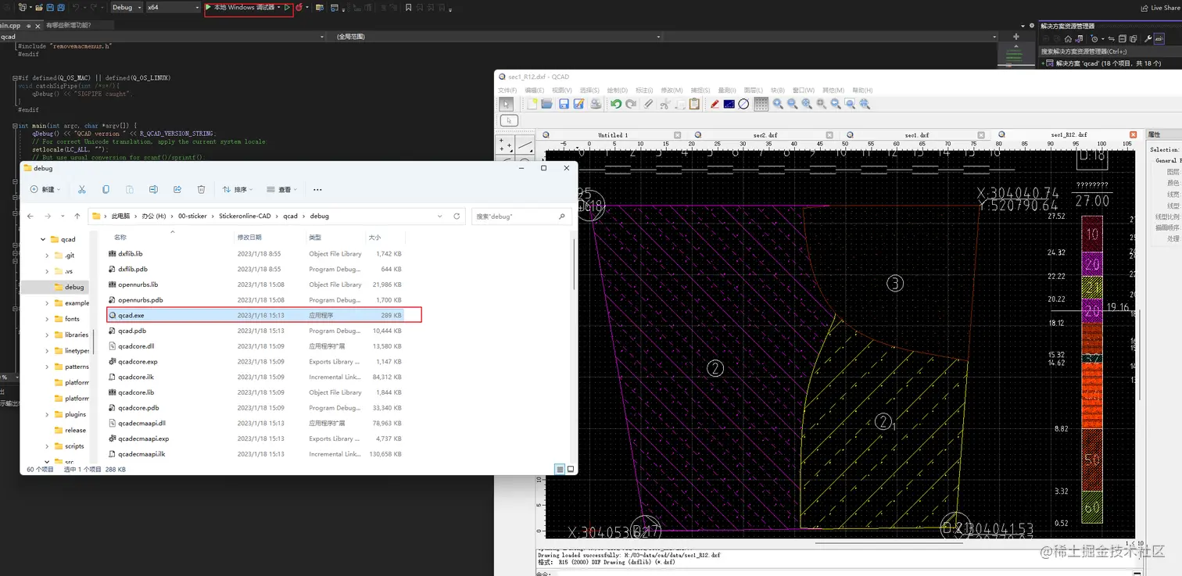Collapse qcad folder in Explorer tree
This screenshot has width=1182, height=576.
(43, 239)
